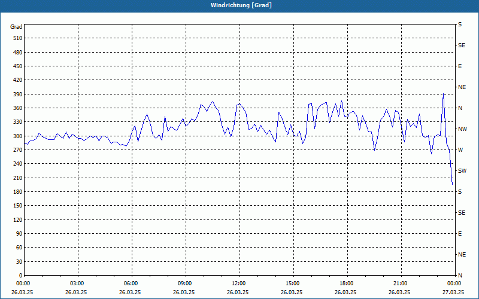Click the 210 label on the y-axis

pos(18,178)
